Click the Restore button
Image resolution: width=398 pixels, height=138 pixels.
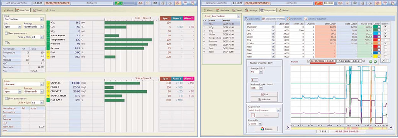tap(266, 129)
